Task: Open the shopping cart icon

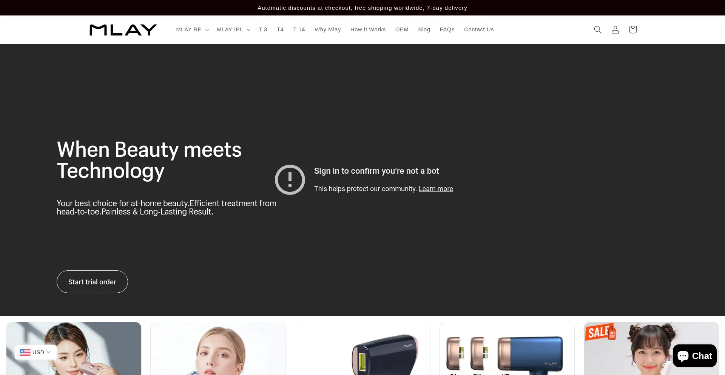Action: pyautogui.click(x=633, y=29)
